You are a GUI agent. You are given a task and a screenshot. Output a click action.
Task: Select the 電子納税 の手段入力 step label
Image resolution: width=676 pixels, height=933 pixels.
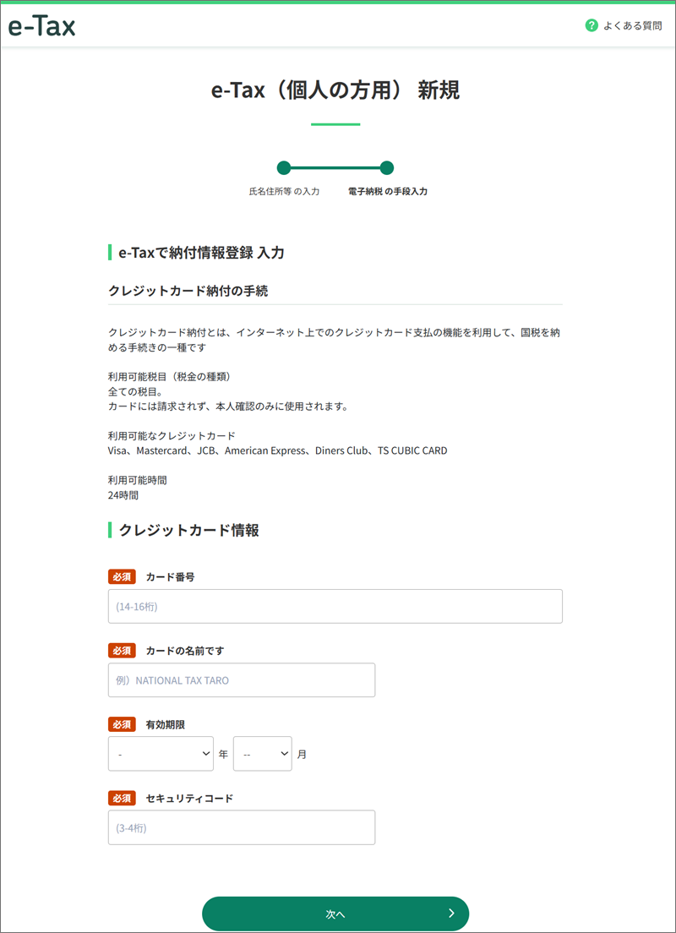[x=387, y=192]
